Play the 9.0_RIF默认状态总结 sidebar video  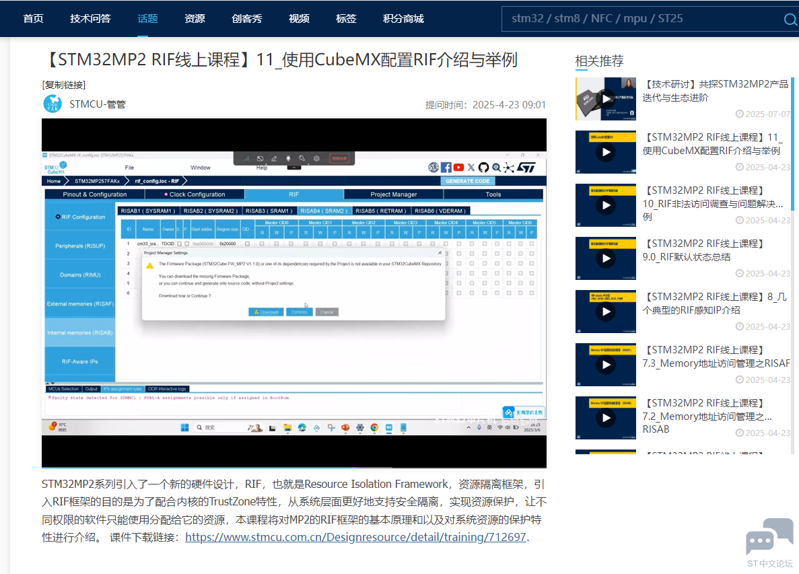click(606, 258)
